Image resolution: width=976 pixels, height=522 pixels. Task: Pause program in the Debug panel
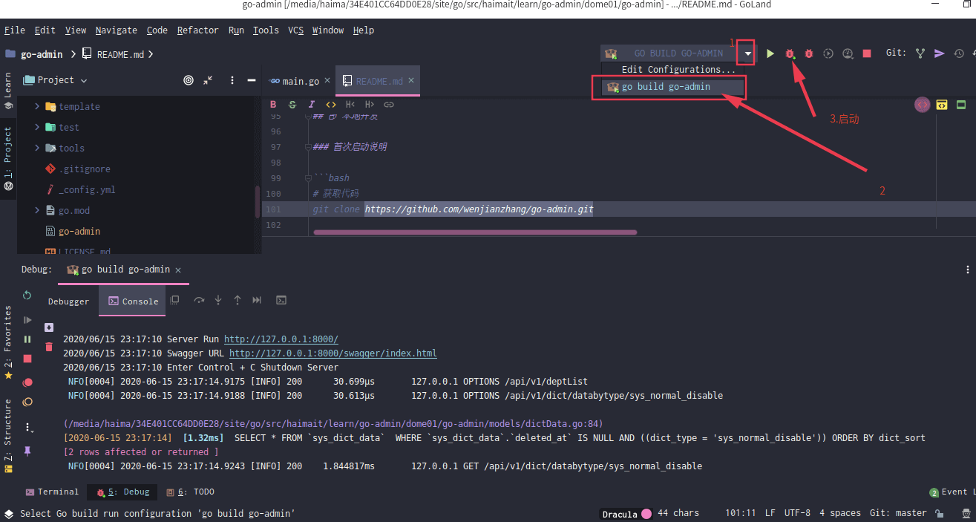pos(27,339)
